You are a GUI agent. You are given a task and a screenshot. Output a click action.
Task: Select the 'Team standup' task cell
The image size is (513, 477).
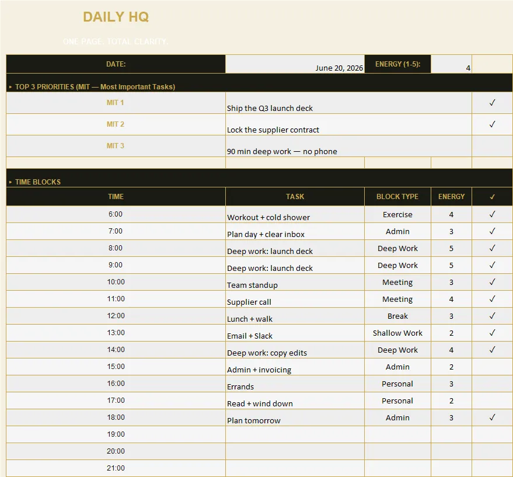pos(295,282)
